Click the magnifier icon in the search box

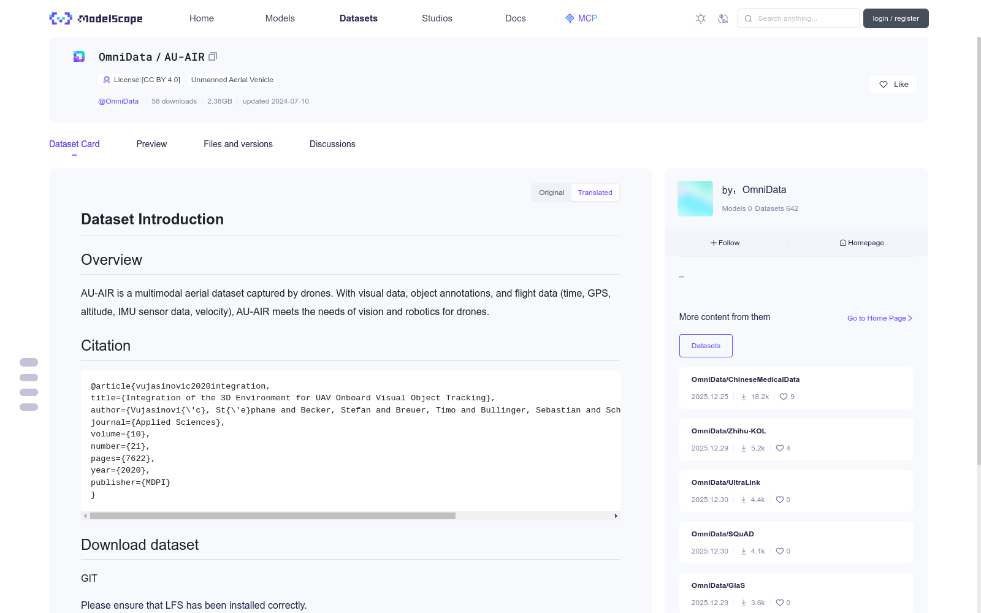coord(748,18)
